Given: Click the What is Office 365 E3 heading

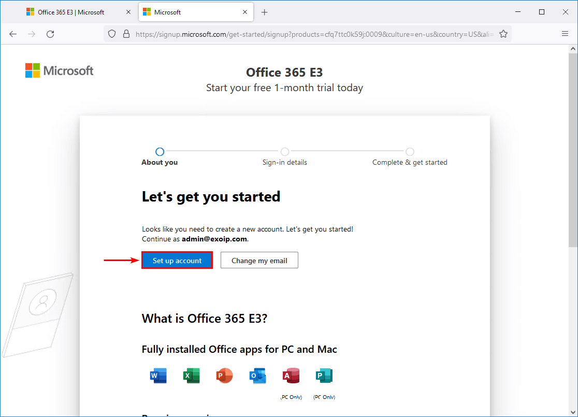Looking at the screenshot, I should click(204, 318).
